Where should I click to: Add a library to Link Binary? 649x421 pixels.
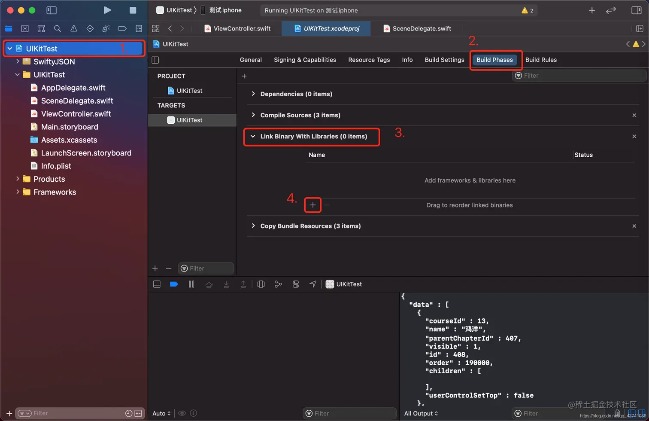pyautogui.click(x=313, y=205)
